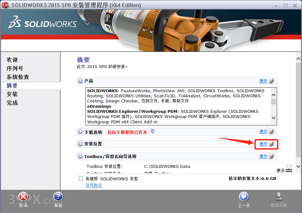Click the SolidWorks logo in the title bar

tap(5, 5)
